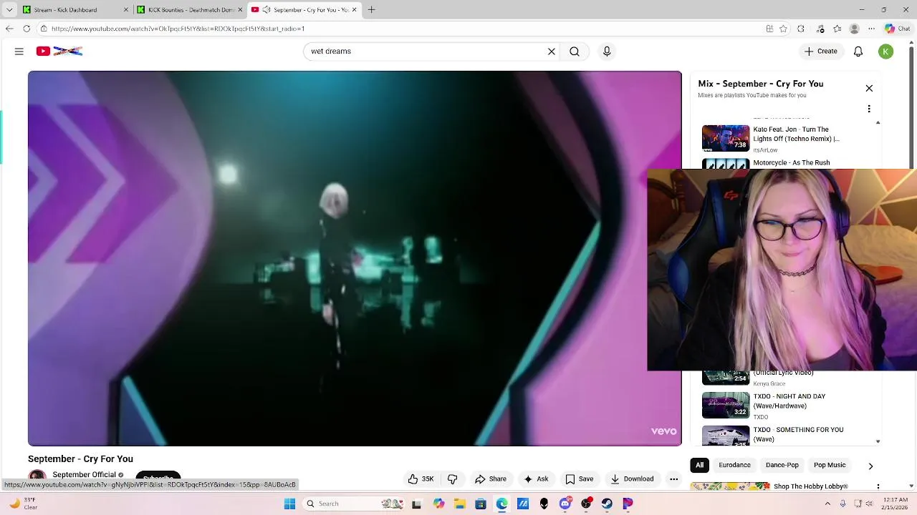Image resolution: width=917 pixels, height=515 pixels.
Task: Open Edge favorites list icon
Action: [837, 29]
